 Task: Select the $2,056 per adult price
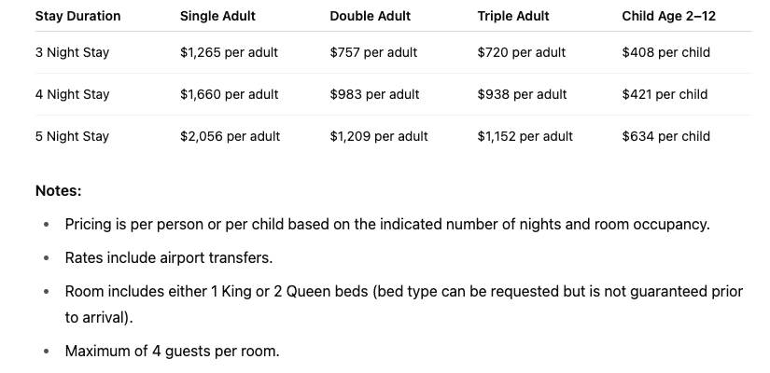(x=230, y=136)
